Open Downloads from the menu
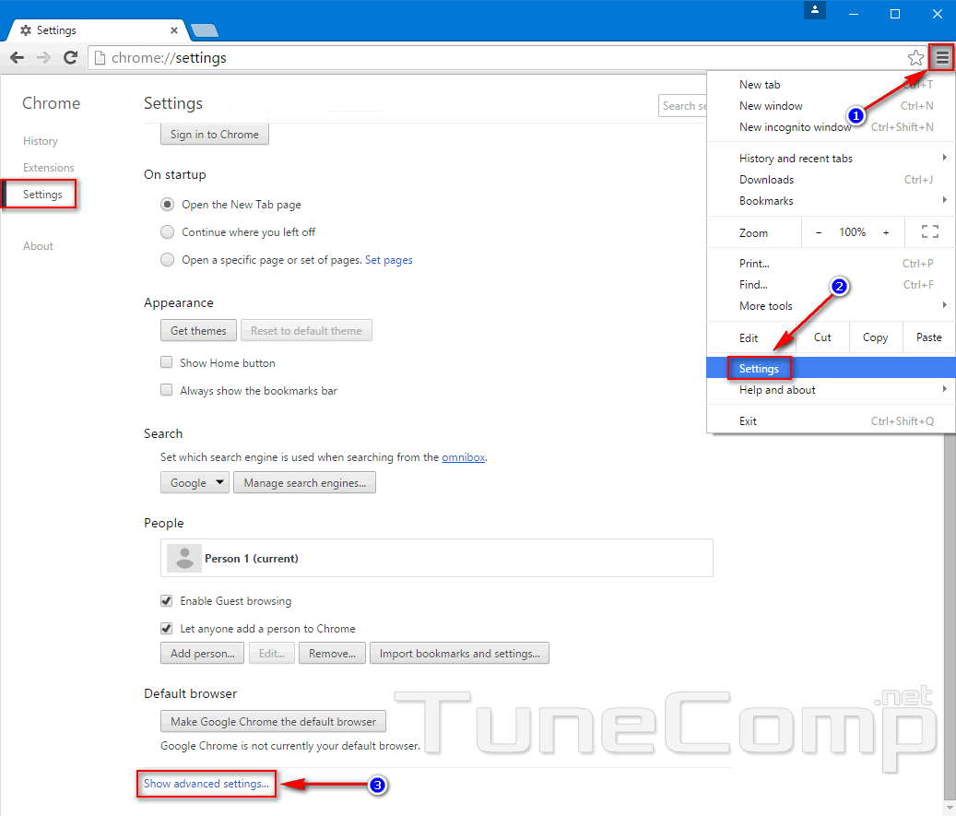 [831, 179]
